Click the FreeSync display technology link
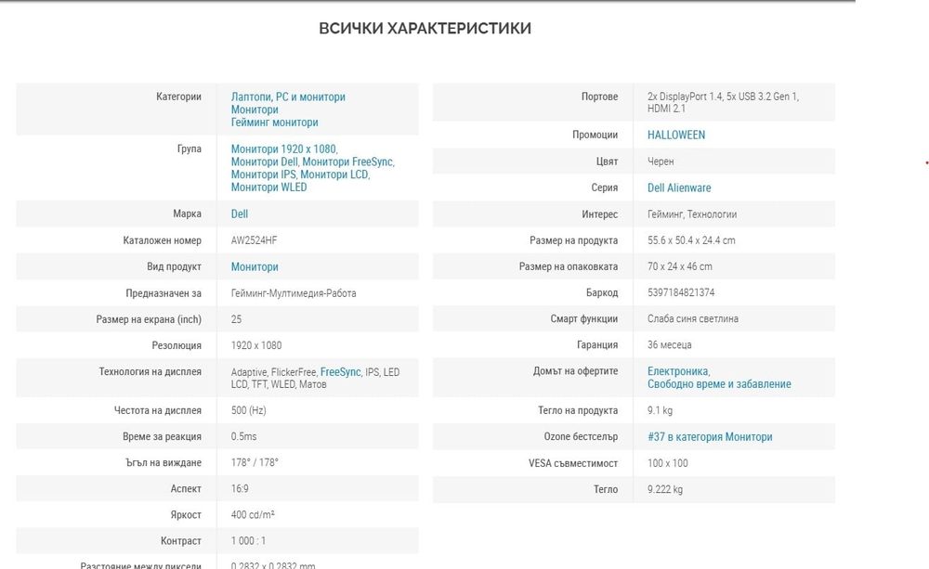Viewport: 929px width, 569px height. pos(340,372)
